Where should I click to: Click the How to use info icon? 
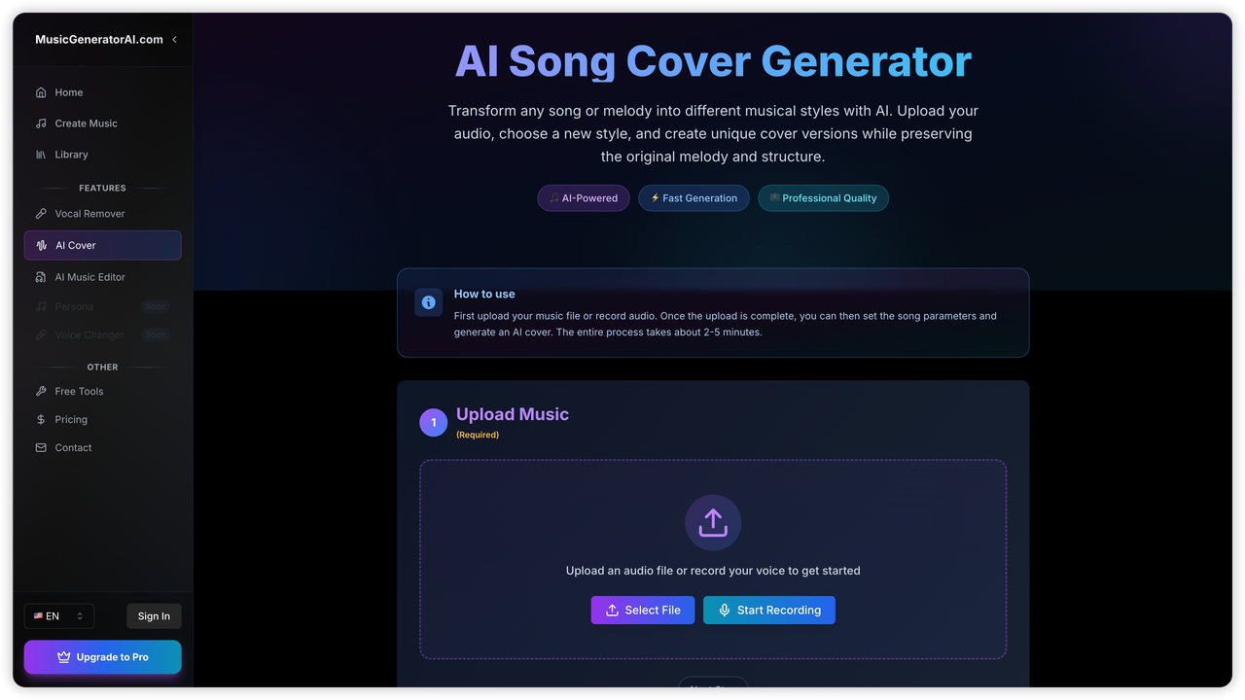click(x=429, y=301)
